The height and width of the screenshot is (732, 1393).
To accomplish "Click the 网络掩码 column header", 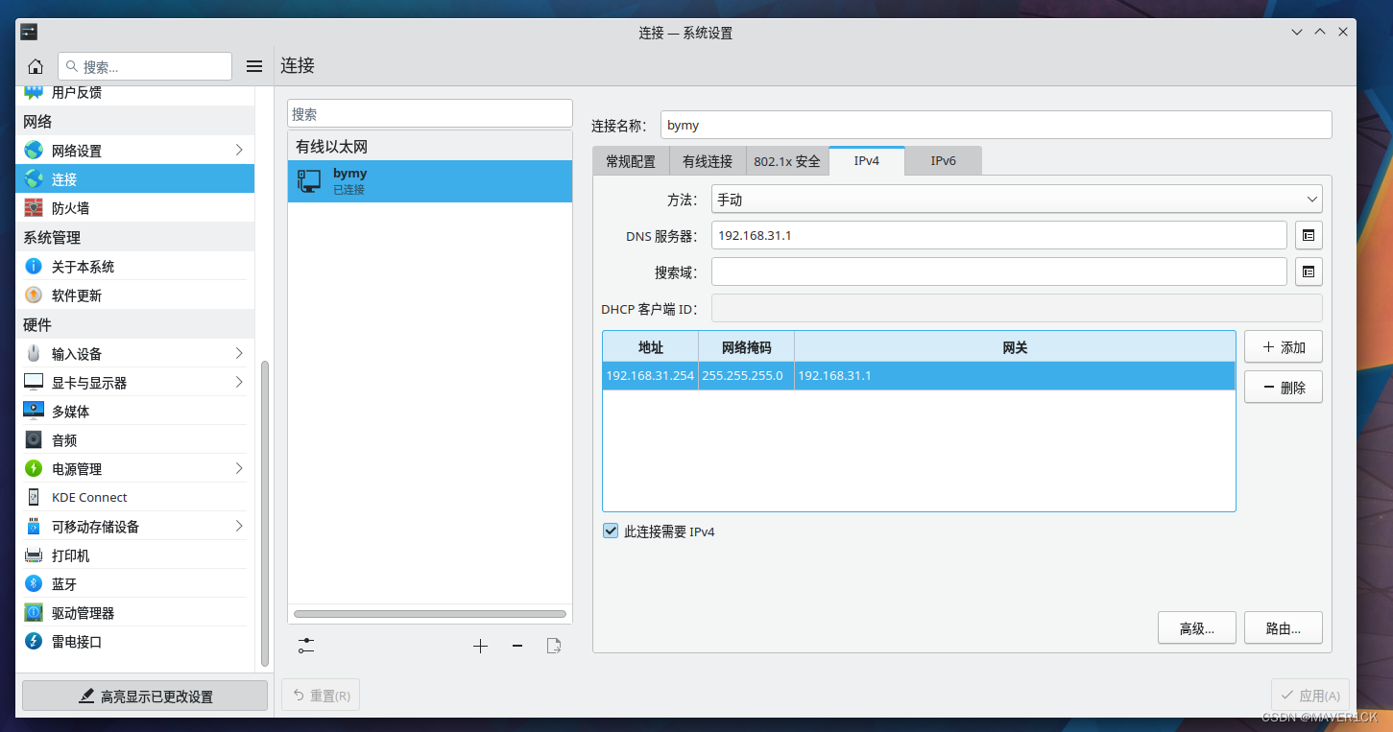I will 746,347.
